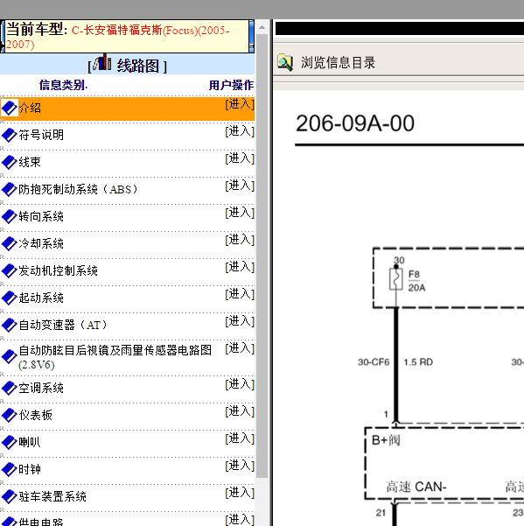The width and height of the screenshot is (524, 526).
Task: Click the book icon beside 发动机控制系统
Action: (x=10, y=271)
